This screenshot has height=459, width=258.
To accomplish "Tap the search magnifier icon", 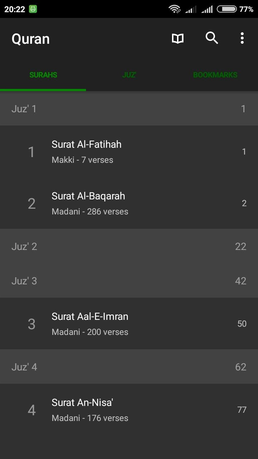I will pos(212,38).
